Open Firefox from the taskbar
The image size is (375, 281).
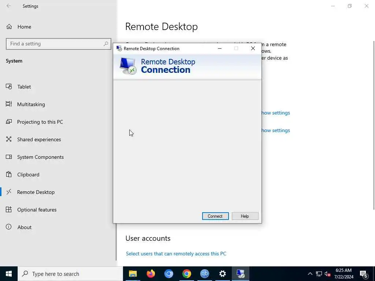(151, 274)
